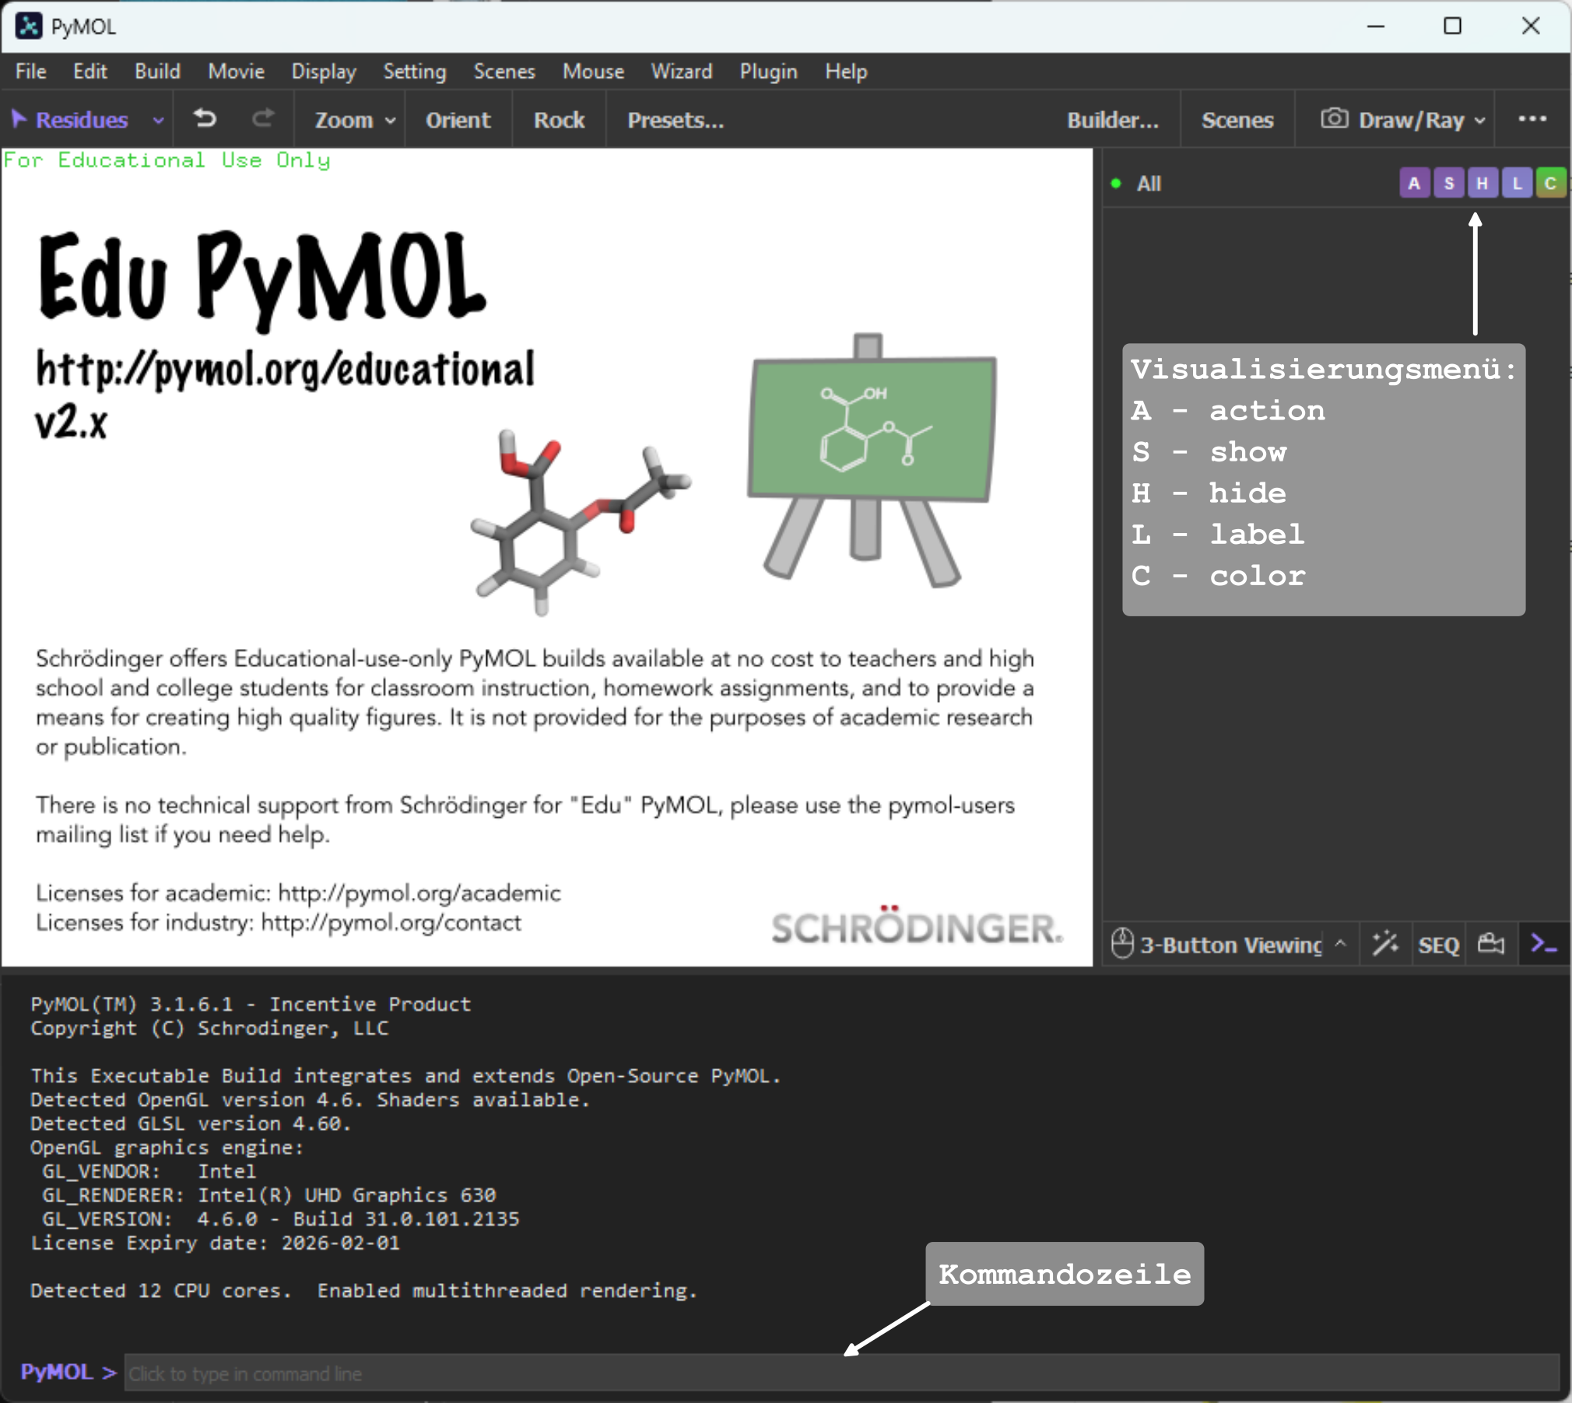The image size is (1572, 1403).
Task: Expand the Draw/Ray dropdown arrow
Action: click(1479, 121)
